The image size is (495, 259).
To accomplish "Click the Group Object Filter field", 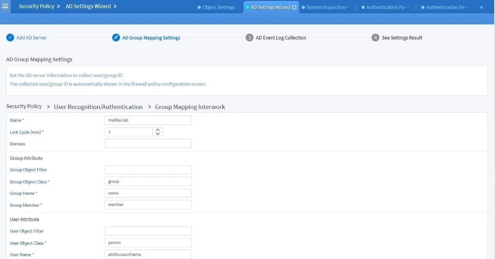I will (x=148, y=170).
